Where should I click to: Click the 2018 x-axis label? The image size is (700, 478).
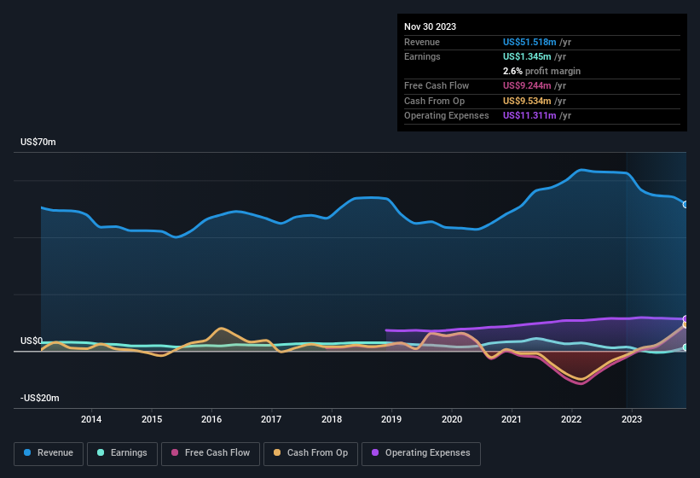point(332,419)
